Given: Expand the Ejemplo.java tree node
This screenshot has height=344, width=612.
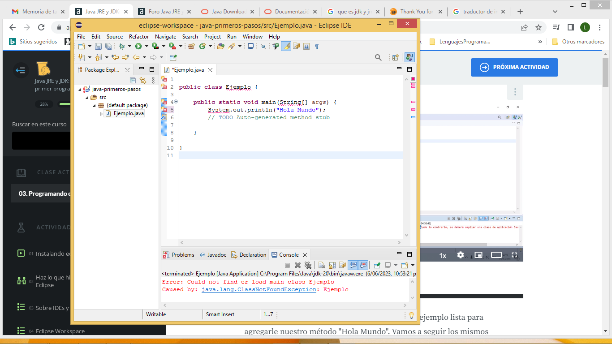Looking at the screenshot, I should 102,114.
